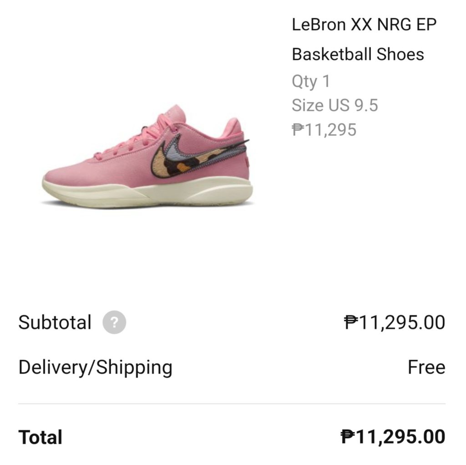Click the Subtotal label
466x465 pixels.
click(55, 323)
